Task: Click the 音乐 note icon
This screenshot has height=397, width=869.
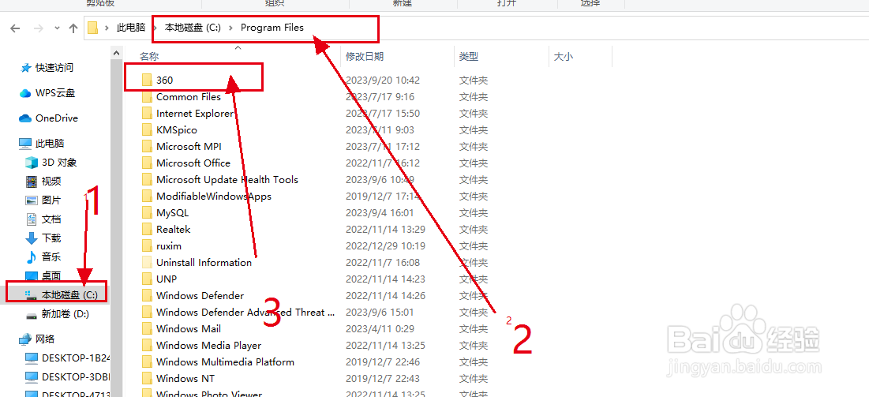Action: 32,257
